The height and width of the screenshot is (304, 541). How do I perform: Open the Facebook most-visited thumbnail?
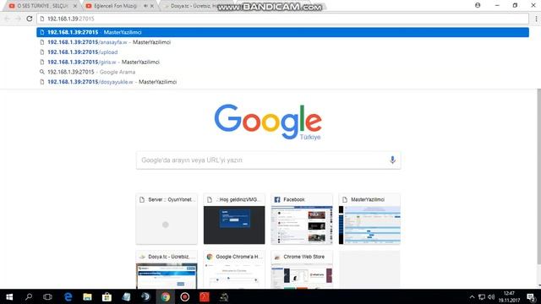click(x=302, y=219)
